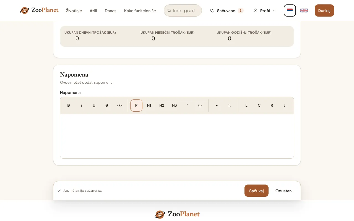The image size is (354, 221).
Task: Align text left with L button
Action: pyautogui.click(x=246, y=106)
